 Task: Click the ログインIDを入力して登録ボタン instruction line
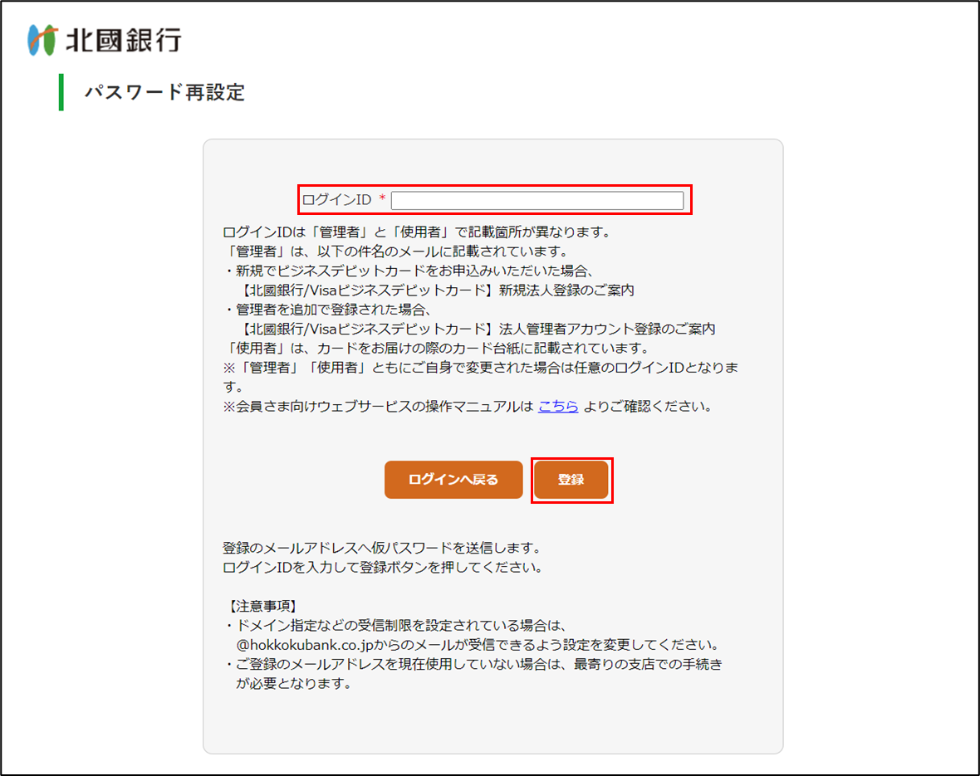pyautogui.click(x=382, y=569)
